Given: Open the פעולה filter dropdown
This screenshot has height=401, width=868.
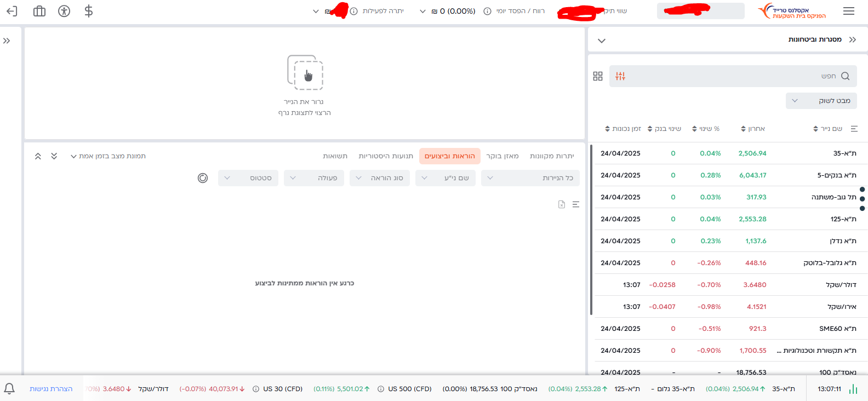Looking at the screenshot, I should 314,178.
